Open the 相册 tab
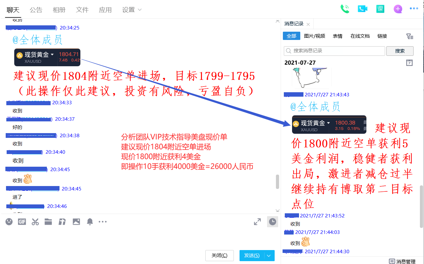The height and width of the screenshot is (264, 424). pyautogui.click(x=59, y=10)
